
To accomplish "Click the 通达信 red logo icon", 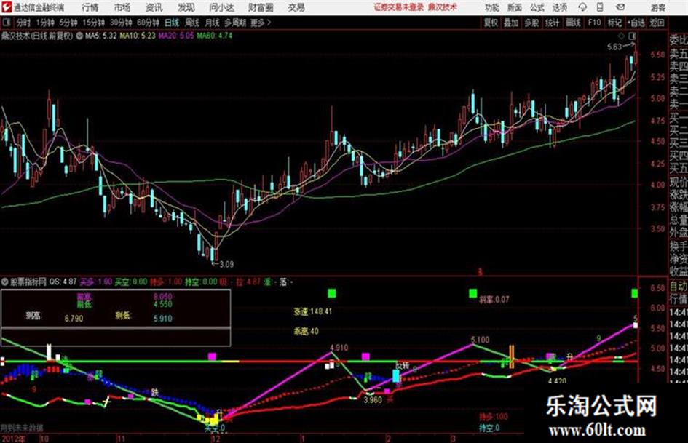I will pyautogui.click(x=6, y=7).
